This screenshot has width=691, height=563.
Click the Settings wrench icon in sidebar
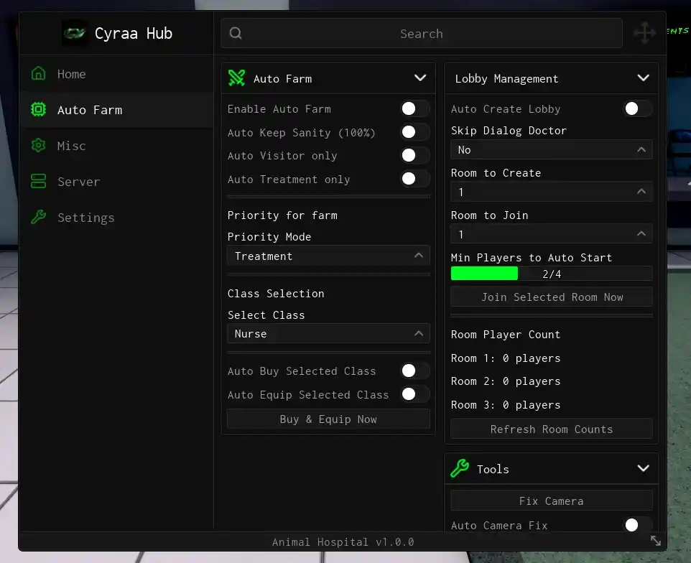pyautogui.click(x=38, y=217)
